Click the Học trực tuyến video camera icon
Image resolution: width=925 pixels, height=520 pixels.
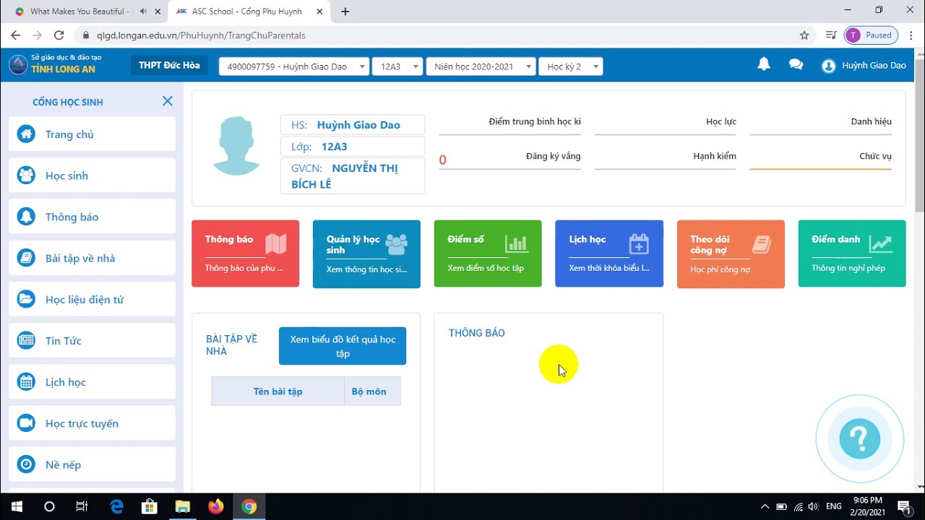point(26,423)
